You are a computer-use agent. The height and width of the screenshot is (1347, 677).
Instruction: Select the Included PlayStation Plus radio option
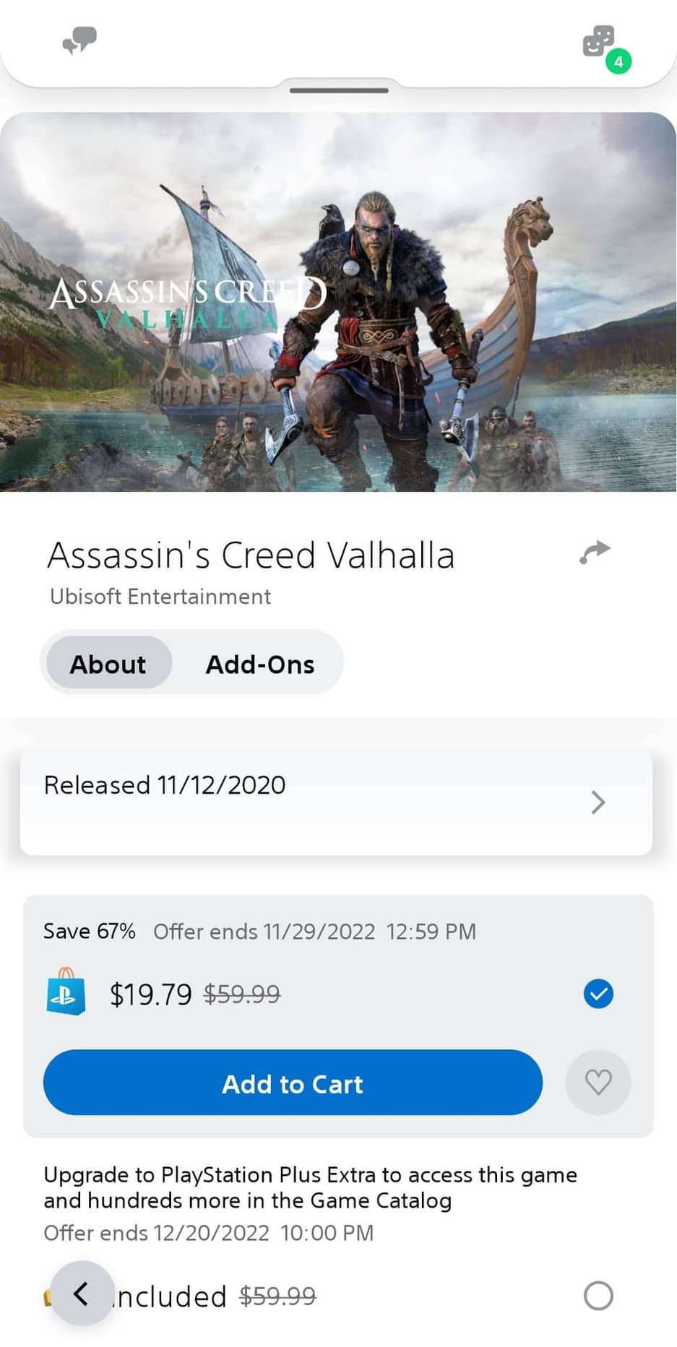598,1296
